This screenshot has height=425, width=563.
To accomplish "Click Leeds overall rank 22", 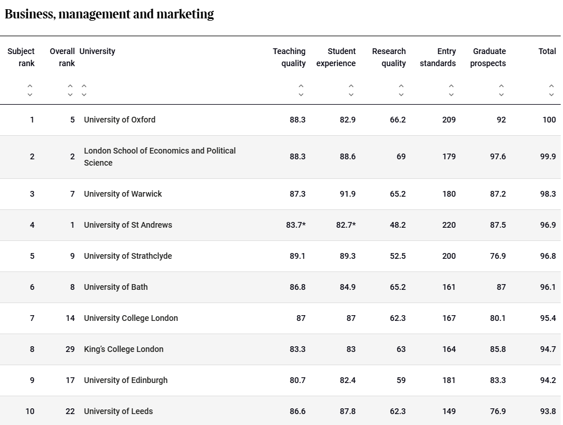I will (70, 411).
